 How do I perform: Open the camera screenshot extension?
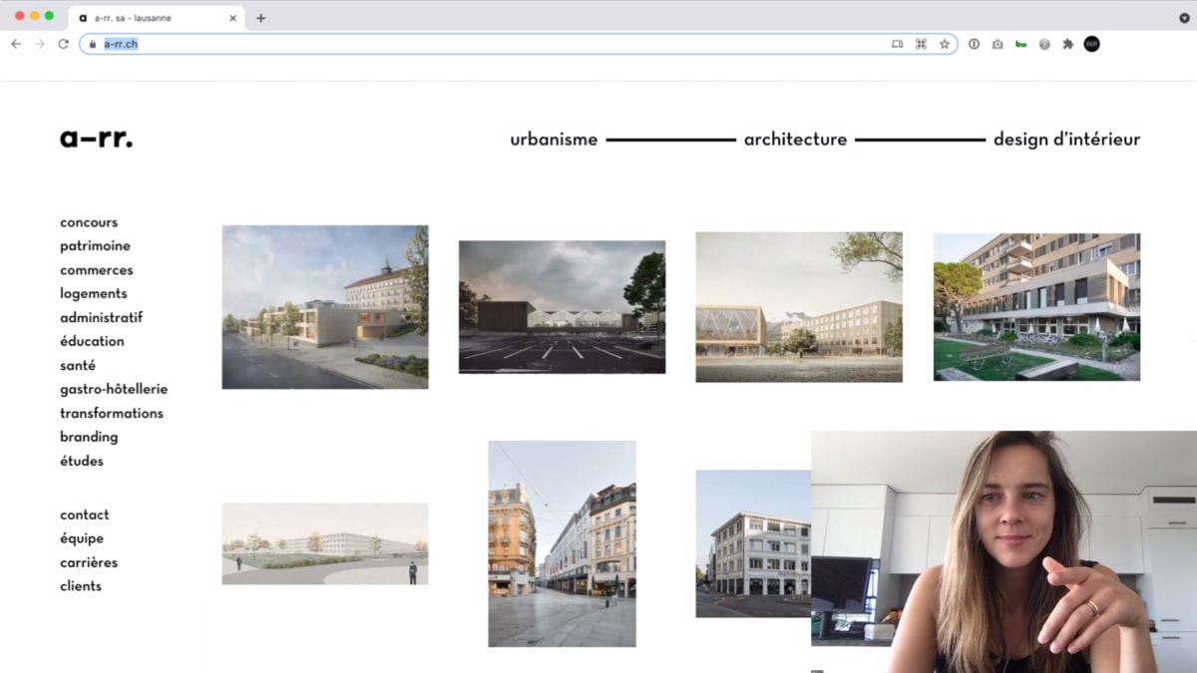pyautogui.click(x=997, y=44)
